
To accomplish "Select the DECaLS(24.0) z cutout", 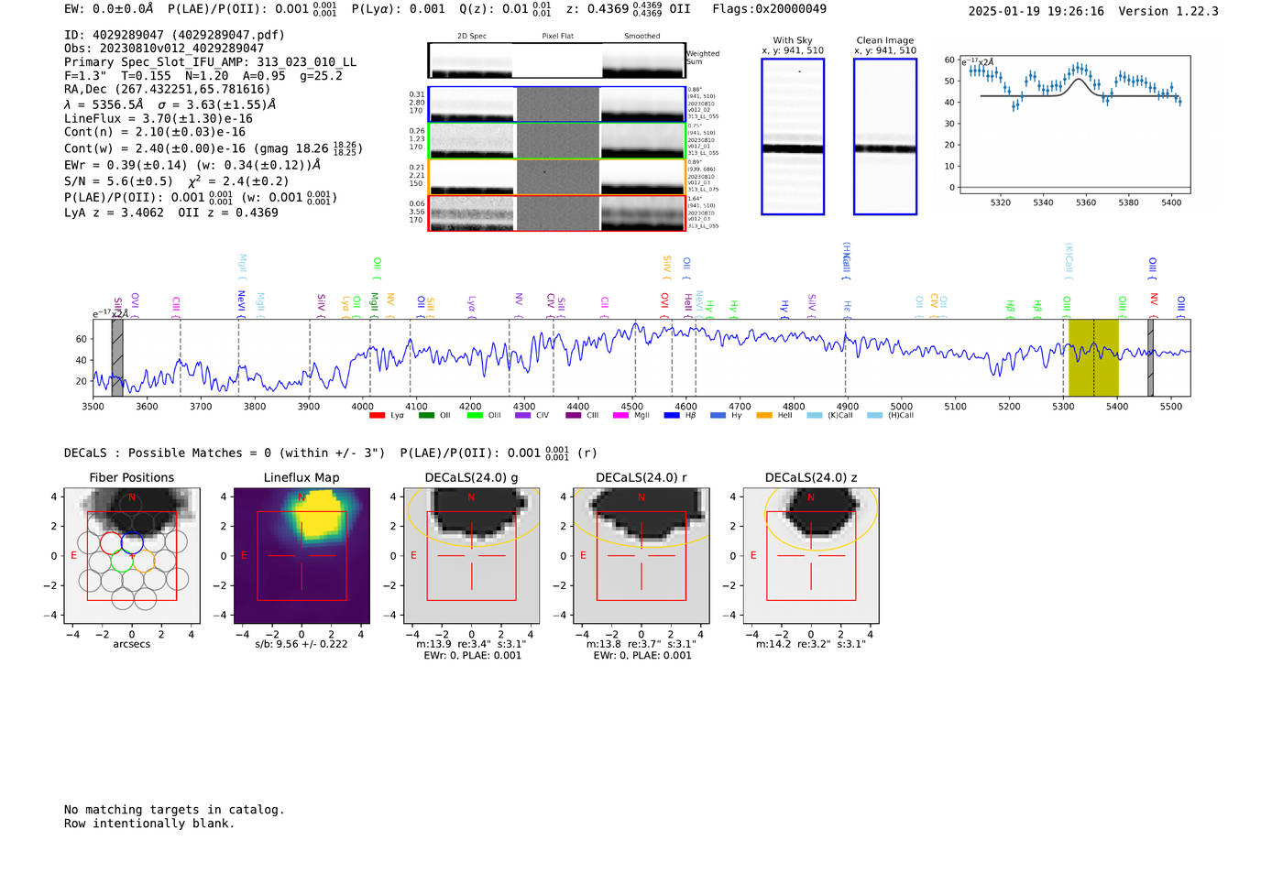I will click(x=811, y=555).
